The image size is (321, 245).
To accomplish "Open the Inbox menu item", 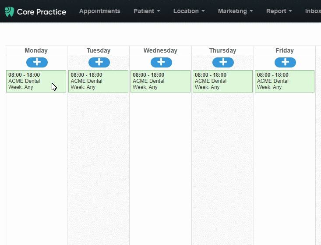I will [313, 11].
